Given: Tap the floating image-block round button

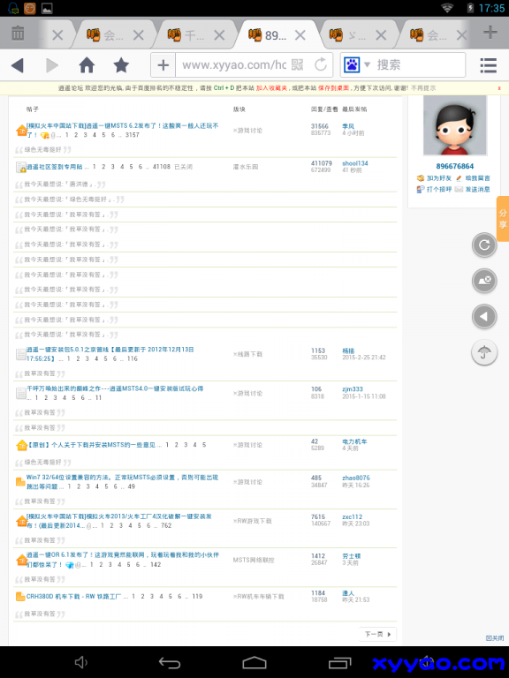Looking at the screenshot, I should (x=484, y=281).
